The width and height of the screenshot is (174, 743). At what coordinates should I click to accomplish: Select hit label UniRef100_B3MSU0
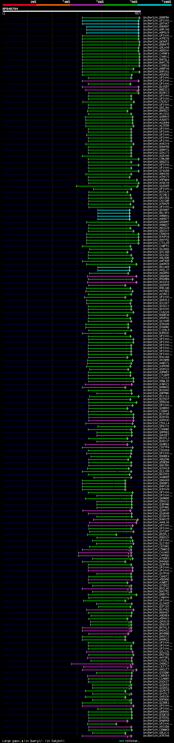[x=156, y=334]
